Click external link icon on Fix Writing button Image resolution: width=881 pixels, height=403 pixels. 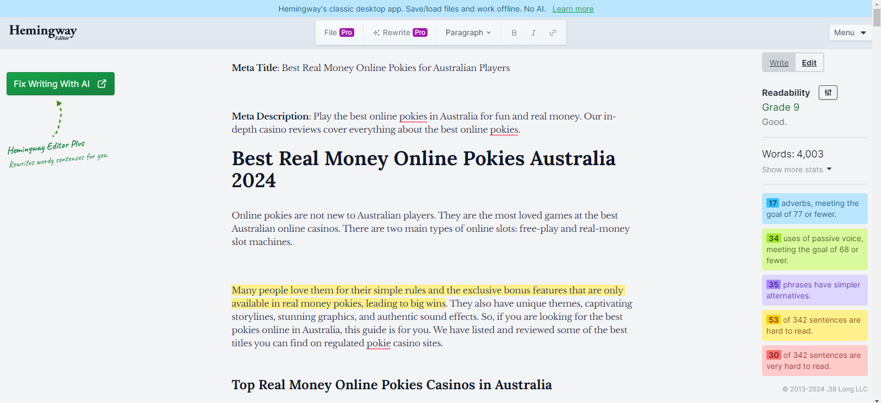point(102,84)
